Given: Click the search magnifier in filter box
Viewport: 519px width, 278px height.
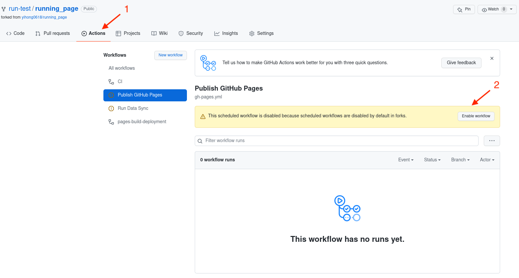Looking at the screenshot, I should tap(200, 141).
